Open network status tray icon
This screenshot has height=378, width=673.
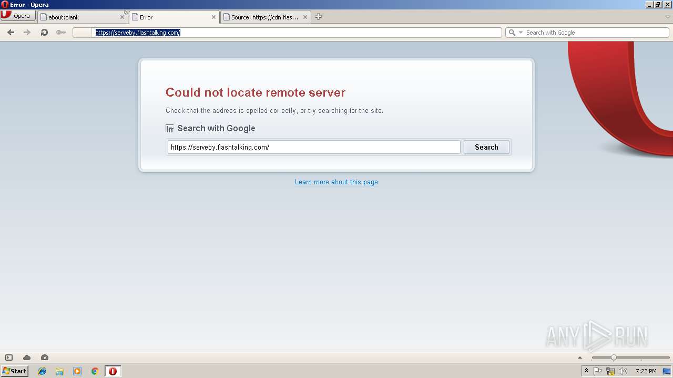point(610,371)
